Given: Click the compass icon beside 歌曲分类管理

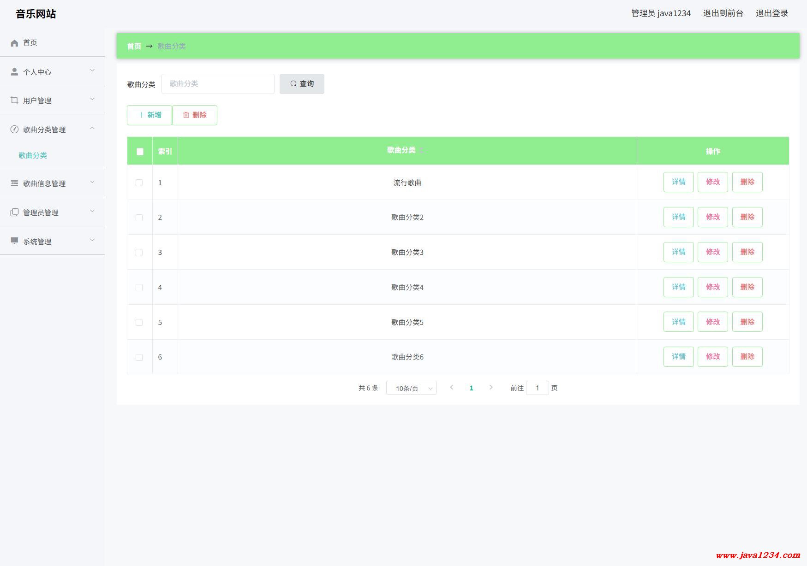Looking at the screenshot, I should click(x=14, y=130).
